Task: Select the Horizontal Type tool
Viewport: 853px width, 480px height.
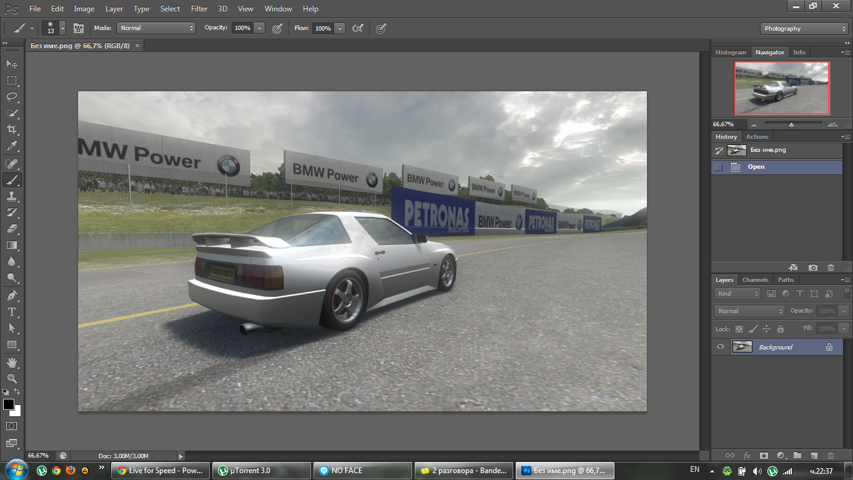Action: point(12,311)
